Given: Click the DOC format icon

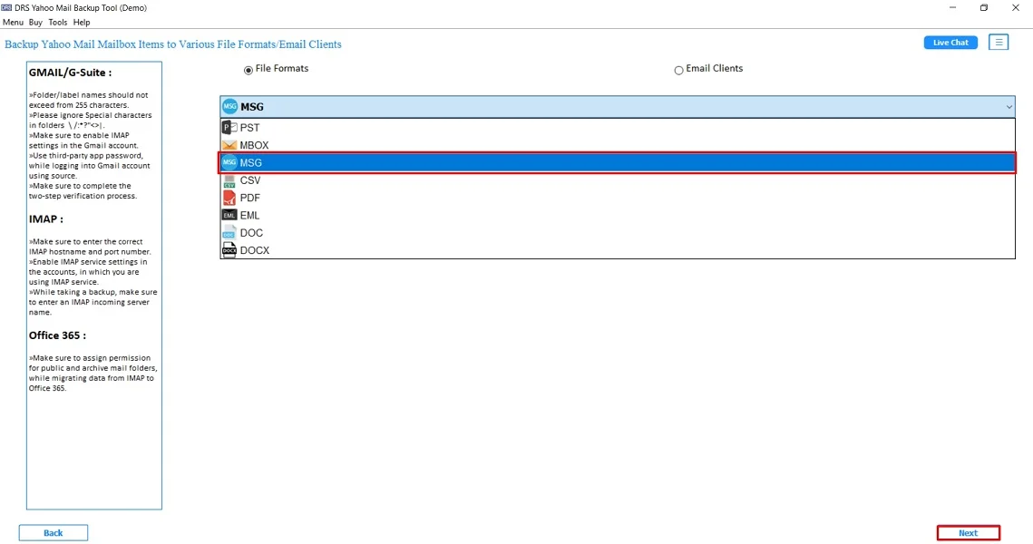Looking at the screenshot, I should point(229,232).
